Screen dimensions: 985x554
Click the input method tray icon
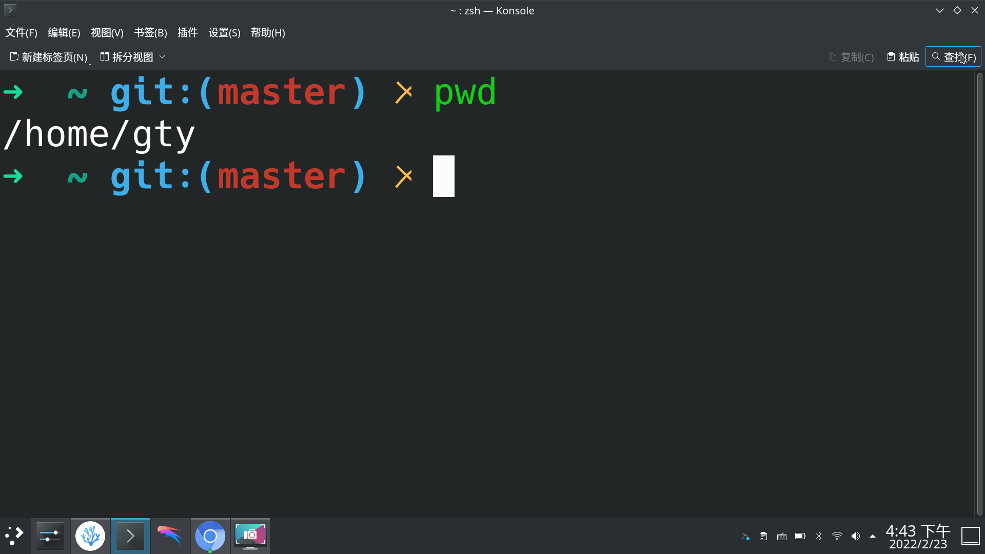745,537
